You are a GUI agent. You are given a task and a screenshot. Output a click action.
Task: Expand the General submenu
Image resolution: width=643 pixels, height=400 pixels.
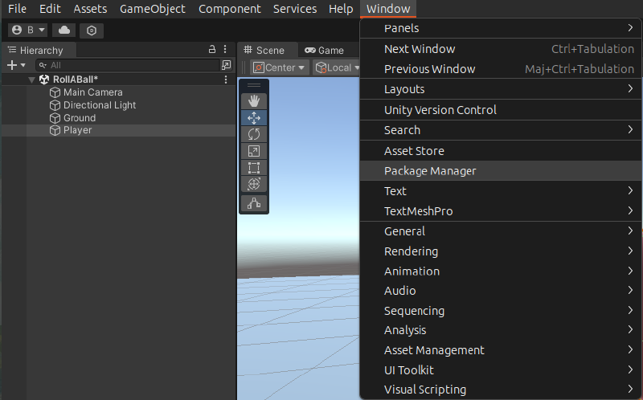[501, 231]
